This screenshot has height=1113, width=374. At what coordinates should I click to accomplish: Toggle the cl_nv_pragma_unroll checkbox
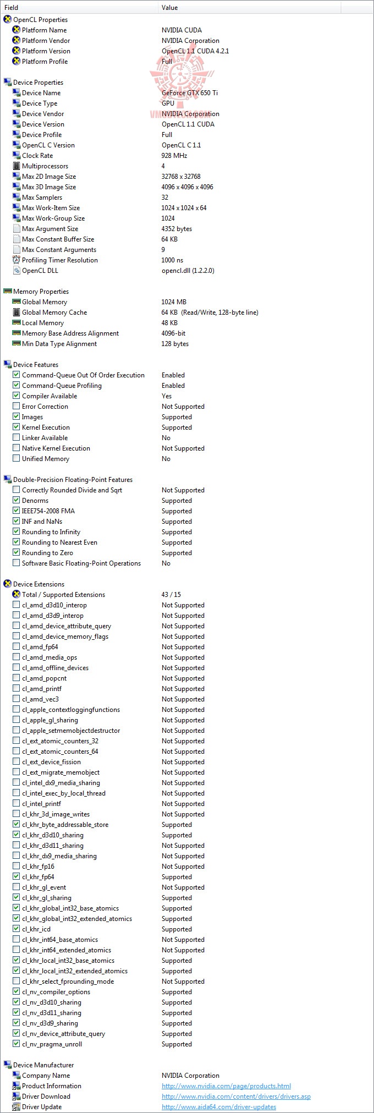[x=16, y=1044]
